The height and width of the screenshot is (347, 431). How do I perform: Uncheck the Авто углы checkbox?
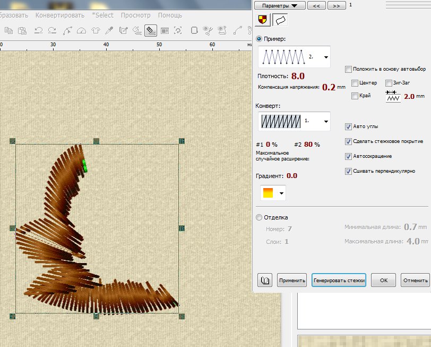348,126
